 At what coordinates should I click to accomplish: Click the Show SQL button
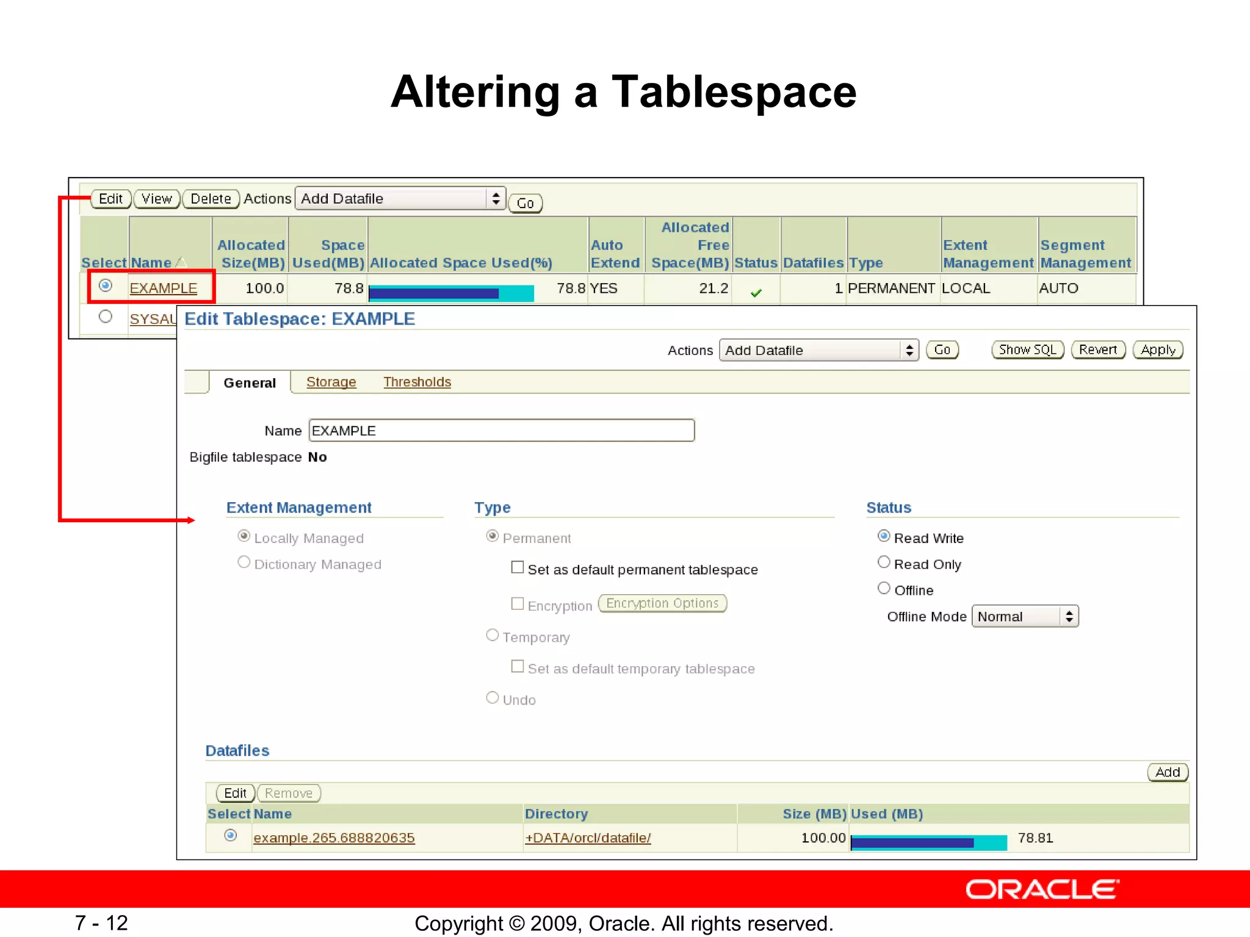[x=1028, y=350]
